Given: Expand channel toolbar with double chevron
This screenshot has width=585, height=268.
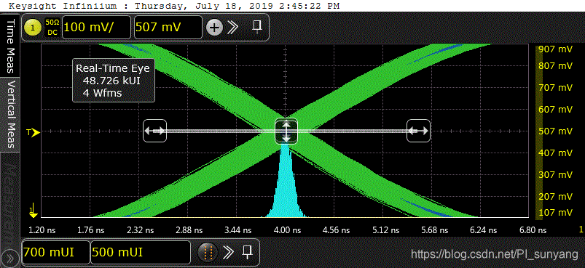Looking at the screenshot, I should click(233, 28).
